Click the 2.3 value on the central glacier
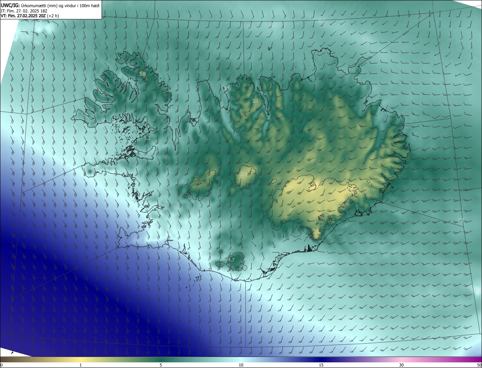This screenshot has height=368, width=482. (244, 175)
